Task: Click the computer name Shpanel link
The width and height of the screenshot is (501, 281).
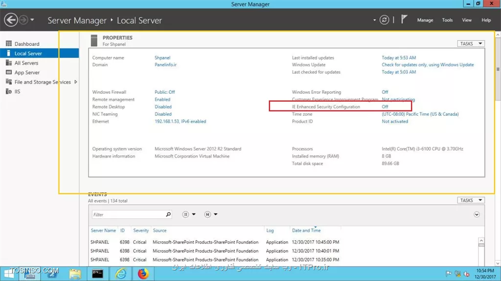Action: (162, 58)
